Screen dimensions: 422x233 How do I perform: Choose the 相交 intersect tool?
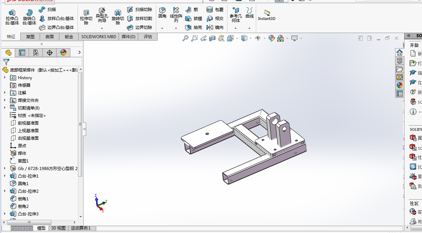[x=215, y=19]
